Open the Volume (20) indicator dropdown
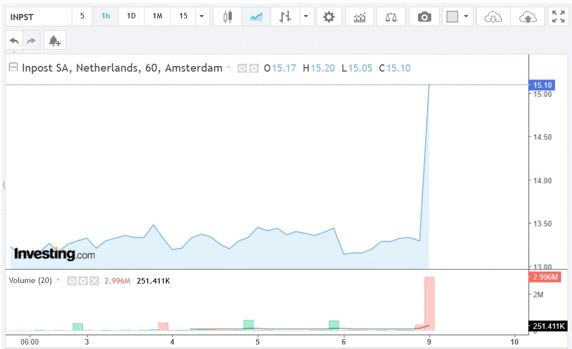Screen dimensions: 572x349 click(x=58, y=280)
